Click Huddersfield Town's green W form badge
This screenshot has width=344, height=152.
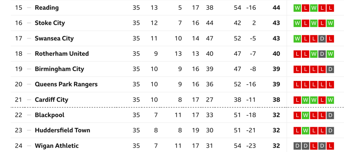(305, 130)
